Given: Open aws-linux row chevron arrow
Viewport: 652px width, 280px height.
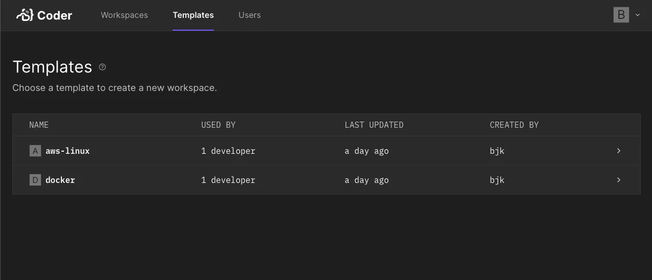Looking at the screenshot, I should (619, 151).
